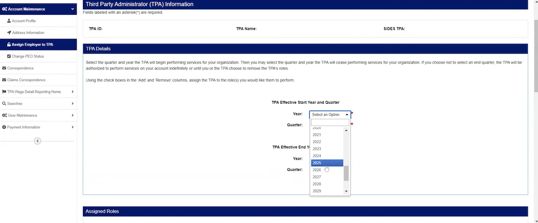Click the Assign Employer to TPA lock icon
538x223 pixels.
coord(9,45)
